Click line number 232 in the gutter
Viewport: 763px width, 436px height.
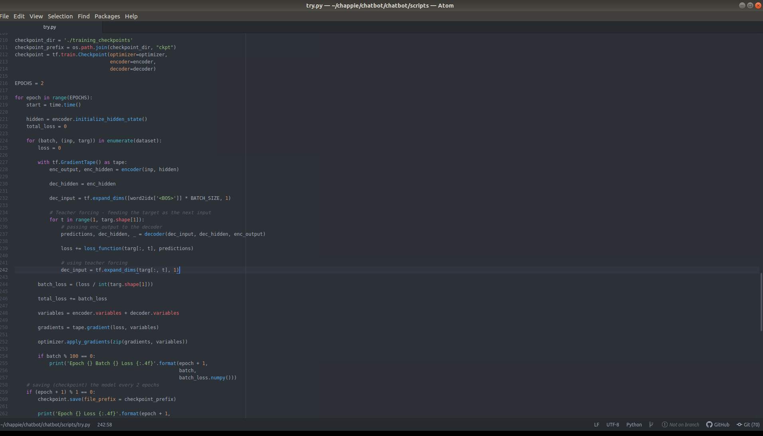coord(4,198)
